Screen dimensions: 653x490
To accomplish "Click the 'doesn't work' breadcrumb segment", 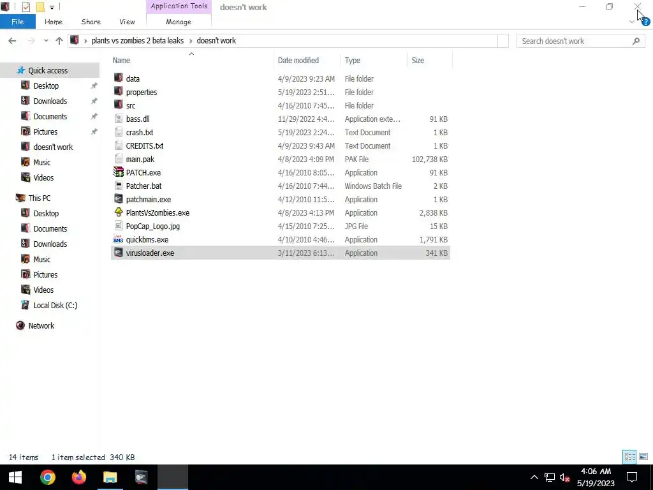I will click(x=216, y=41).
